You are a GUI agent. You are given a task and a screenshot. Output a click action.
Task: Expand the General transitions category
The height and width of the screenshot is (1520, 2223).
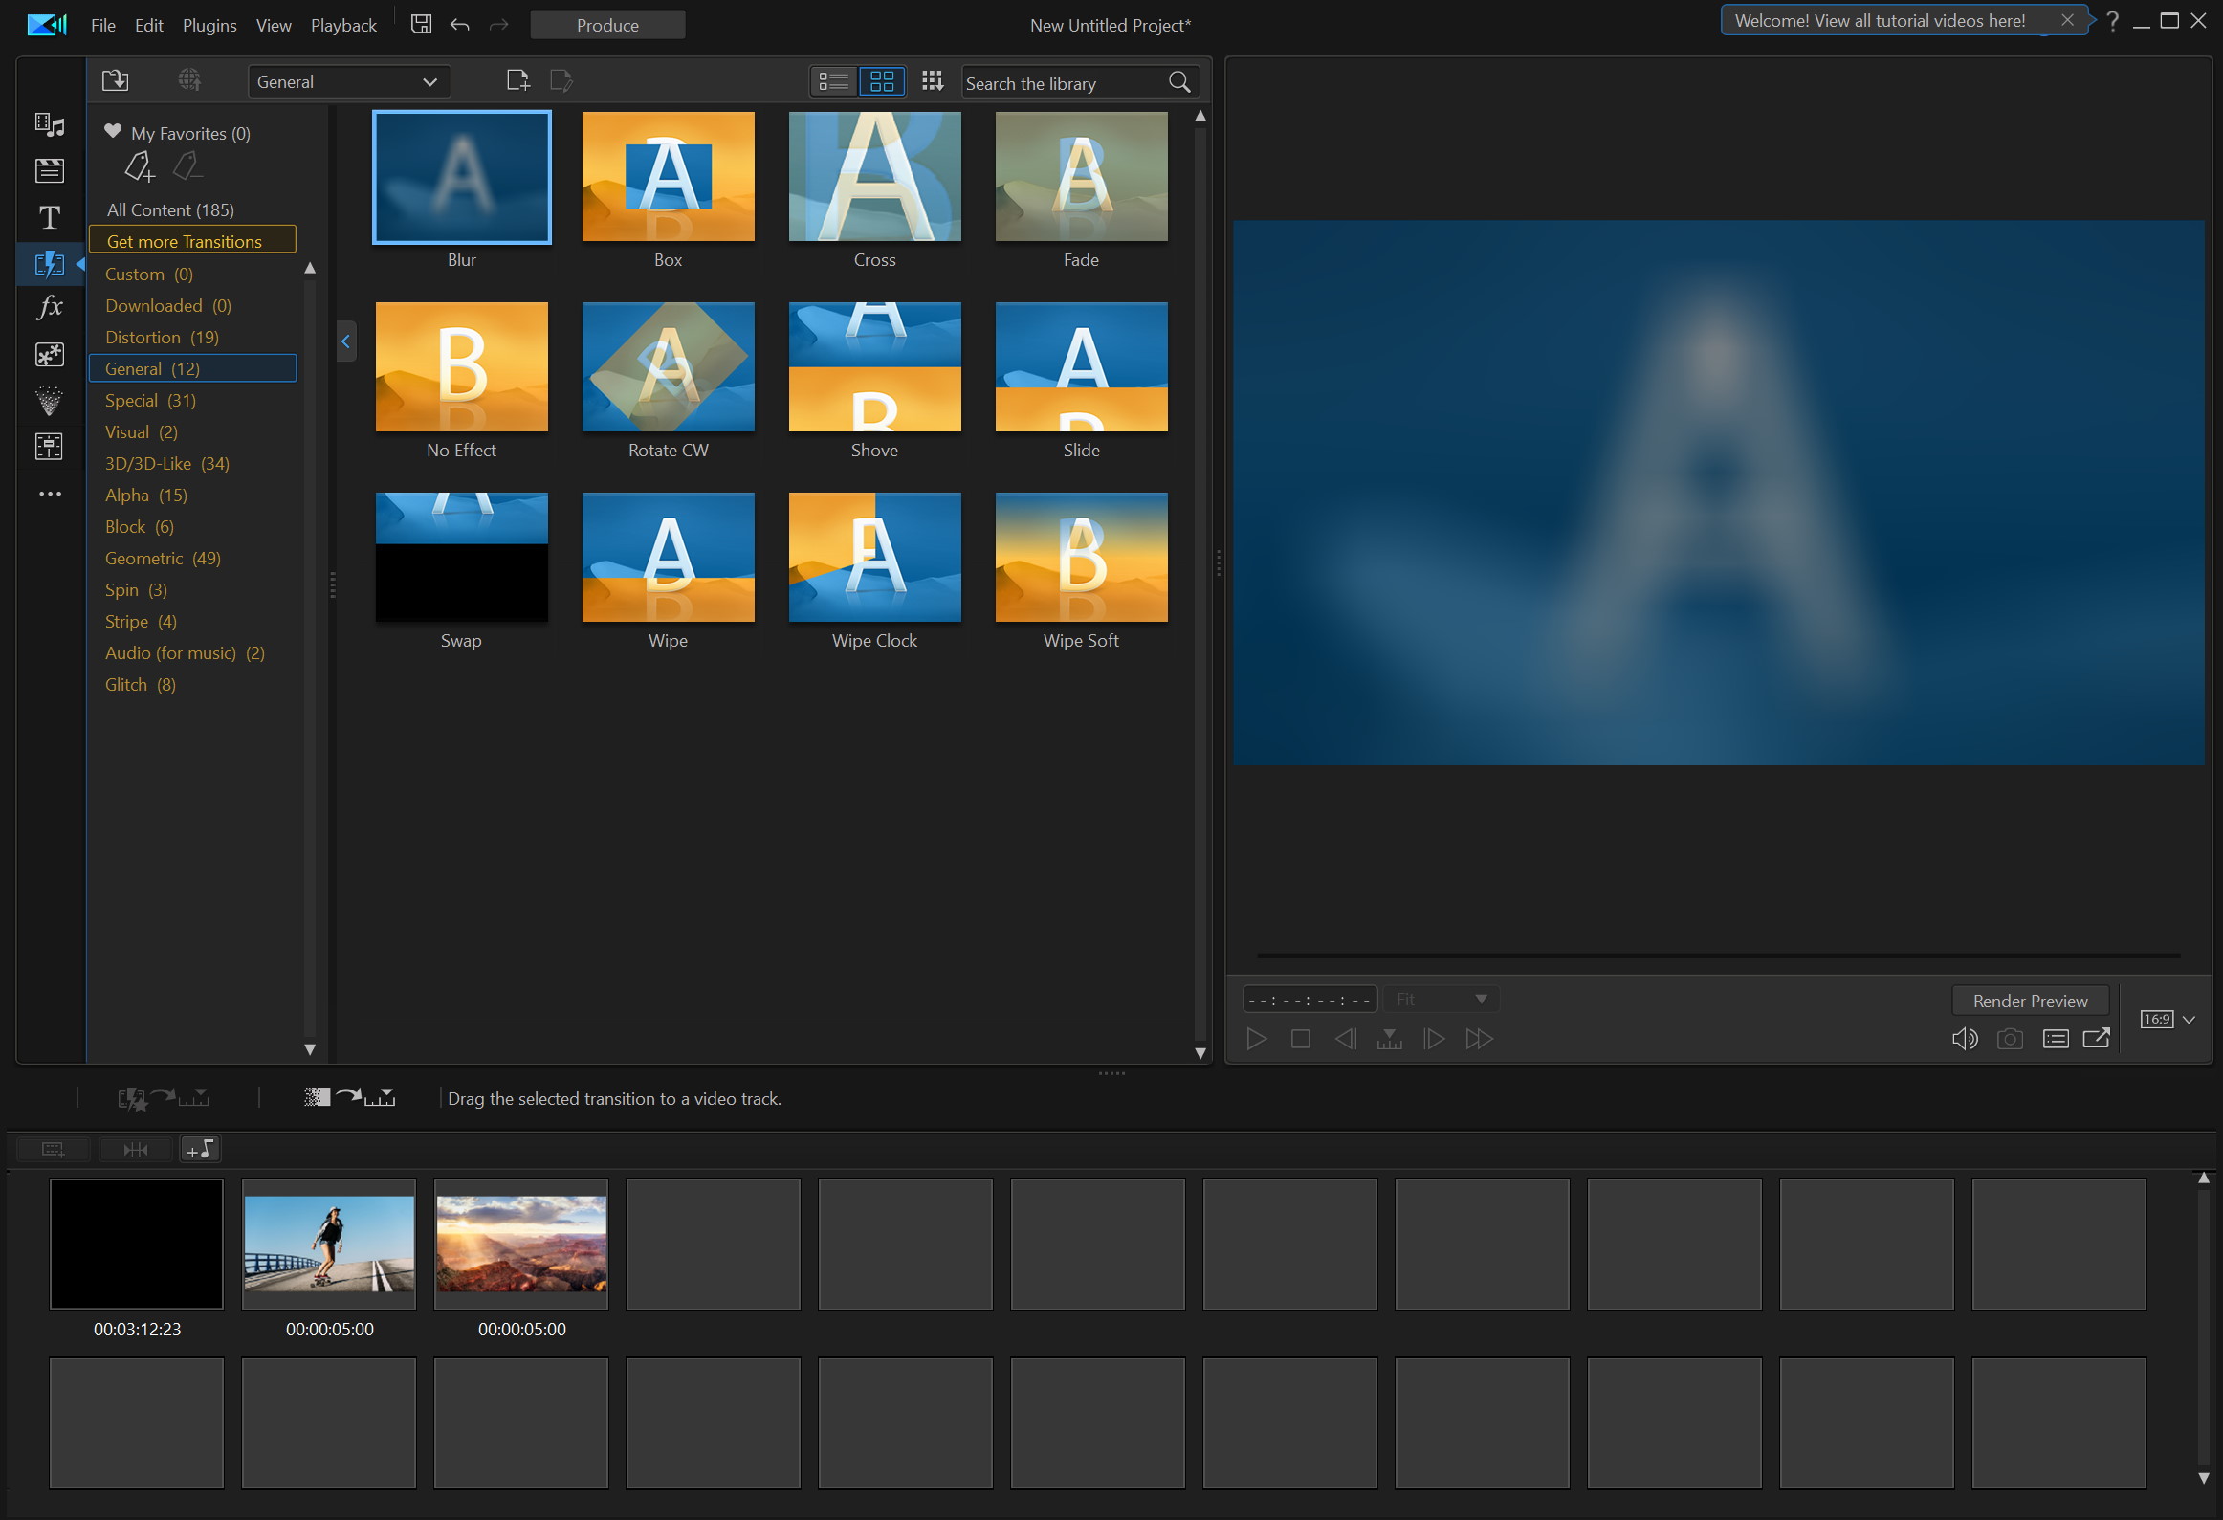(x=154, y=366)
